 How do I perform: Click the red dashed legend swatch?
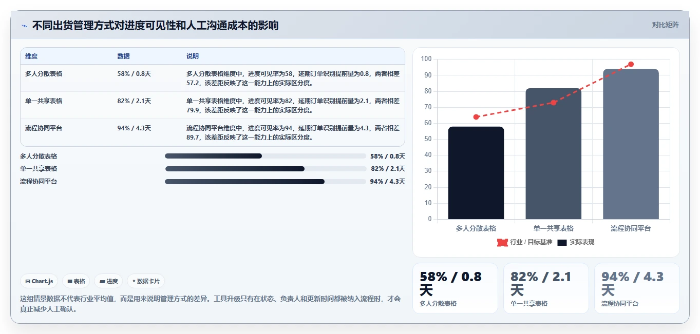(x=502, y=242)
